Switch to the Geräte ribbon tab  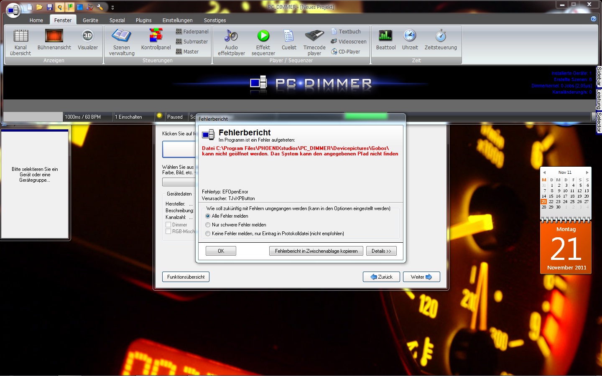coord(90,20)
